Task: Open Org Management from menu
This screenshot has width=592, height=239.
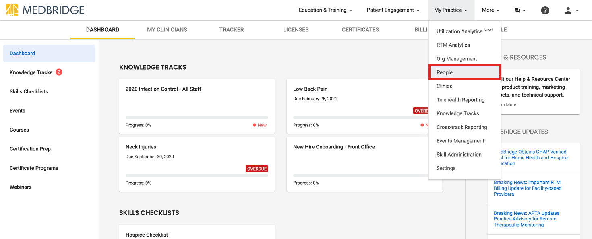Action: point(465,59)
